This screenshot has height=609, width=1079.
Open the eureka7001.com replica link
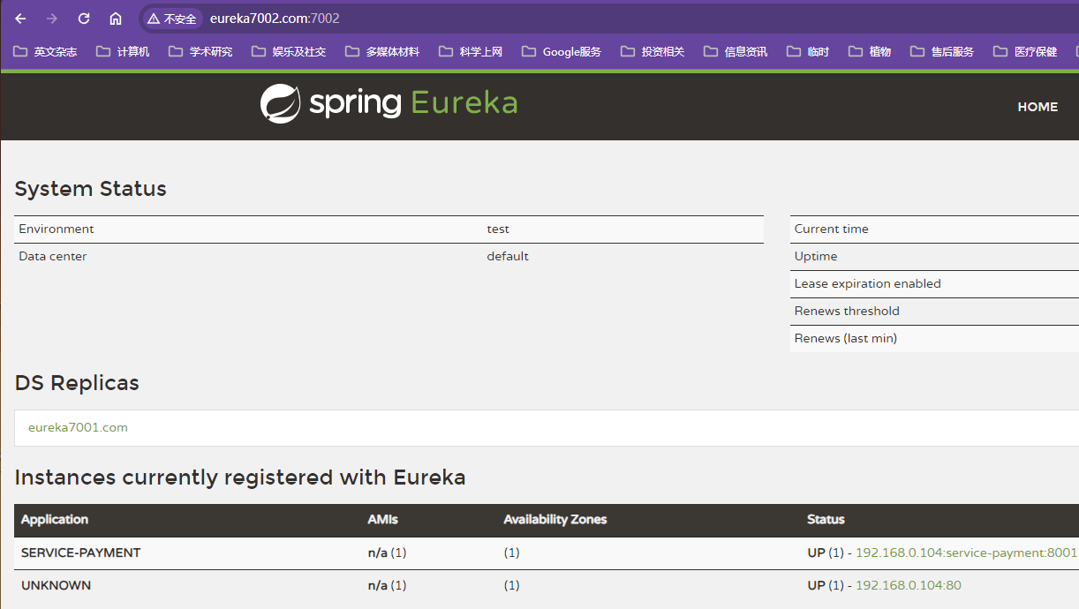pos(78,427)
